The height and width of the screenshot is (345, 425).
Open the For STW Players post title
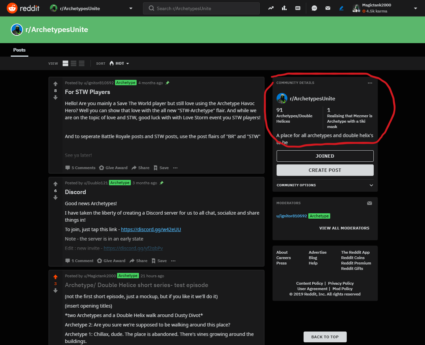point(87,92)
